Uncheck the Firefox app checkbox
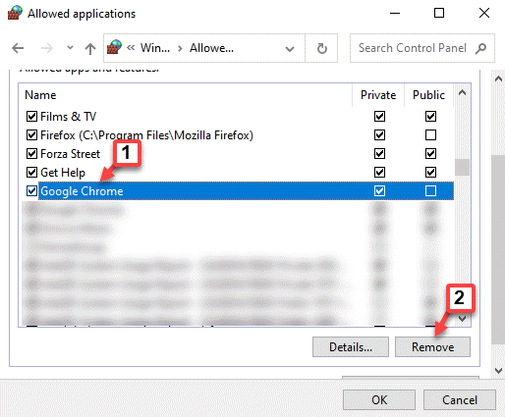Viewport: 505px width, 417px height. [x=31, y=134]
